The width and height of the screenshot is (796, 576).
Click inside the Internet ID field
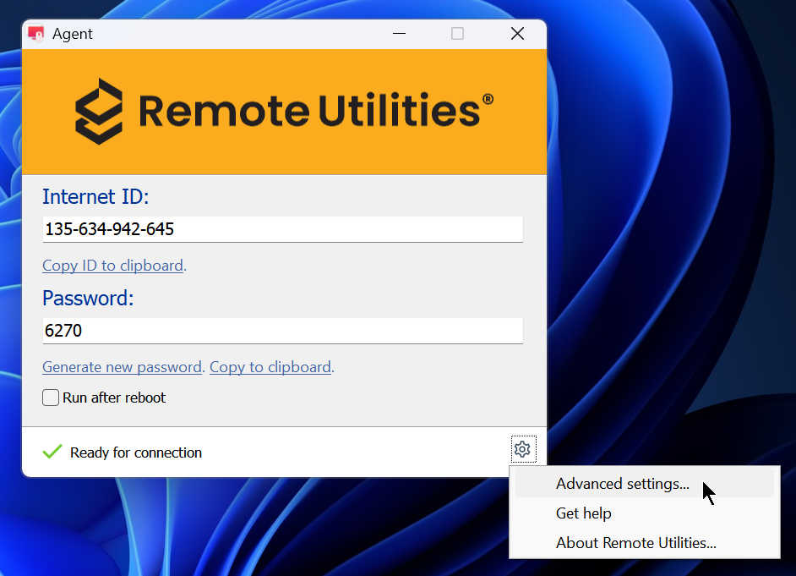coord(282,229)
